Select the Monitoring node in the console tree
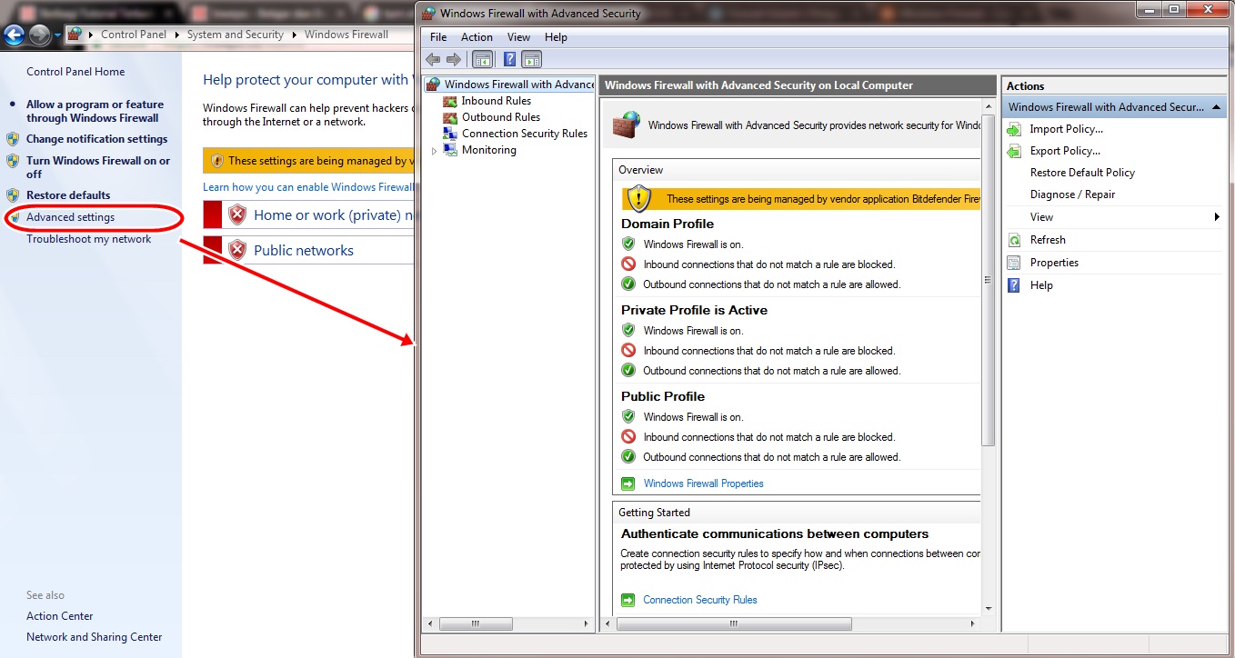 [488, 150]
